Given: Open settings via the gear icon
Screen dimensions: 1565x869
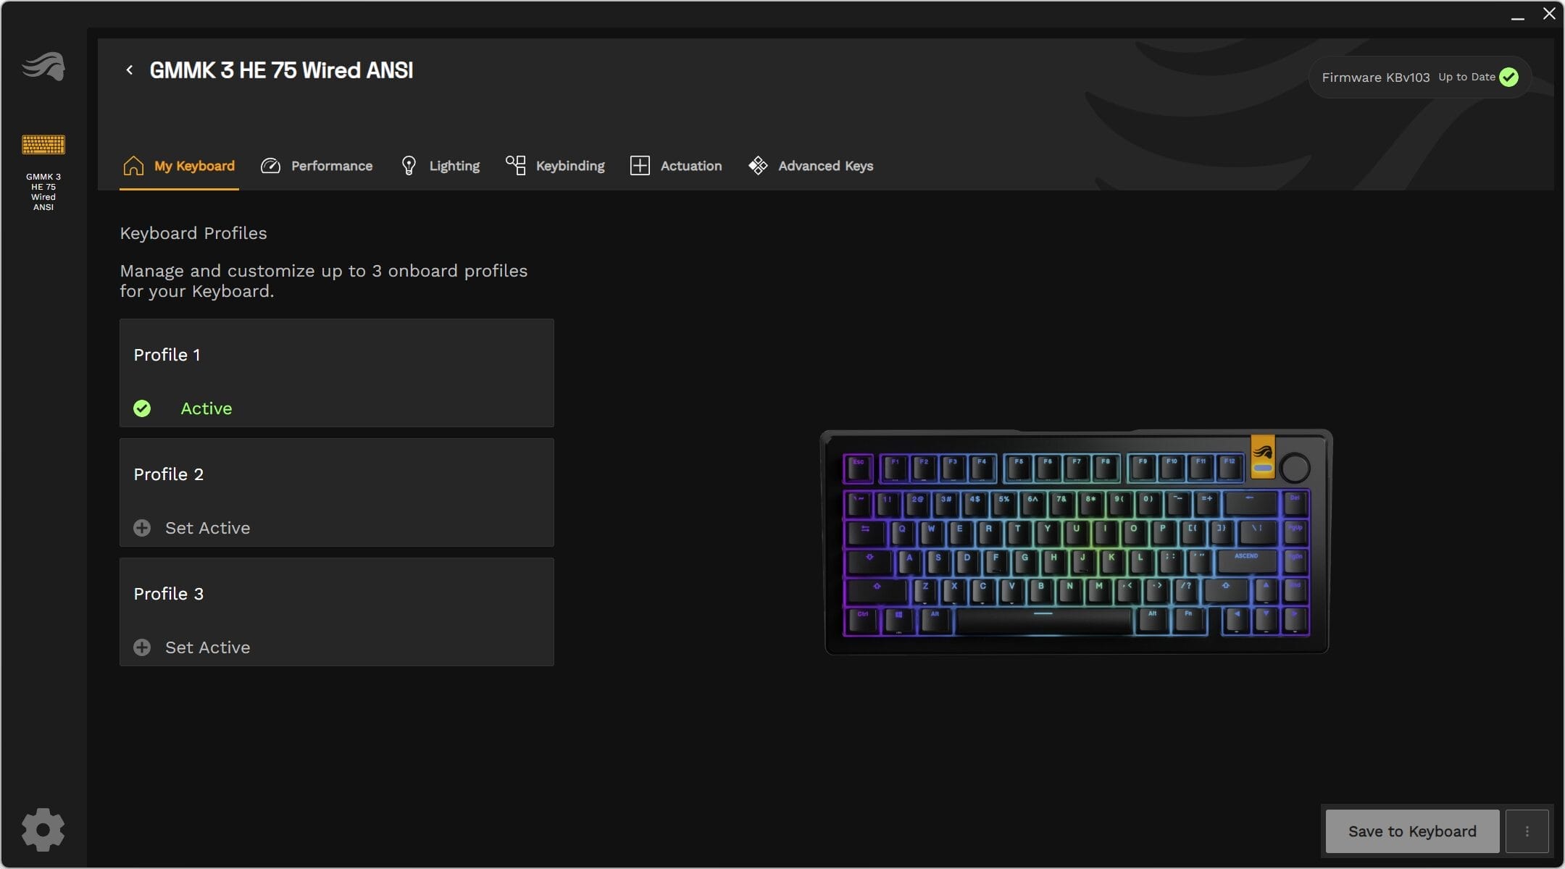Looking at the screenshot, I should coord(43,829).
